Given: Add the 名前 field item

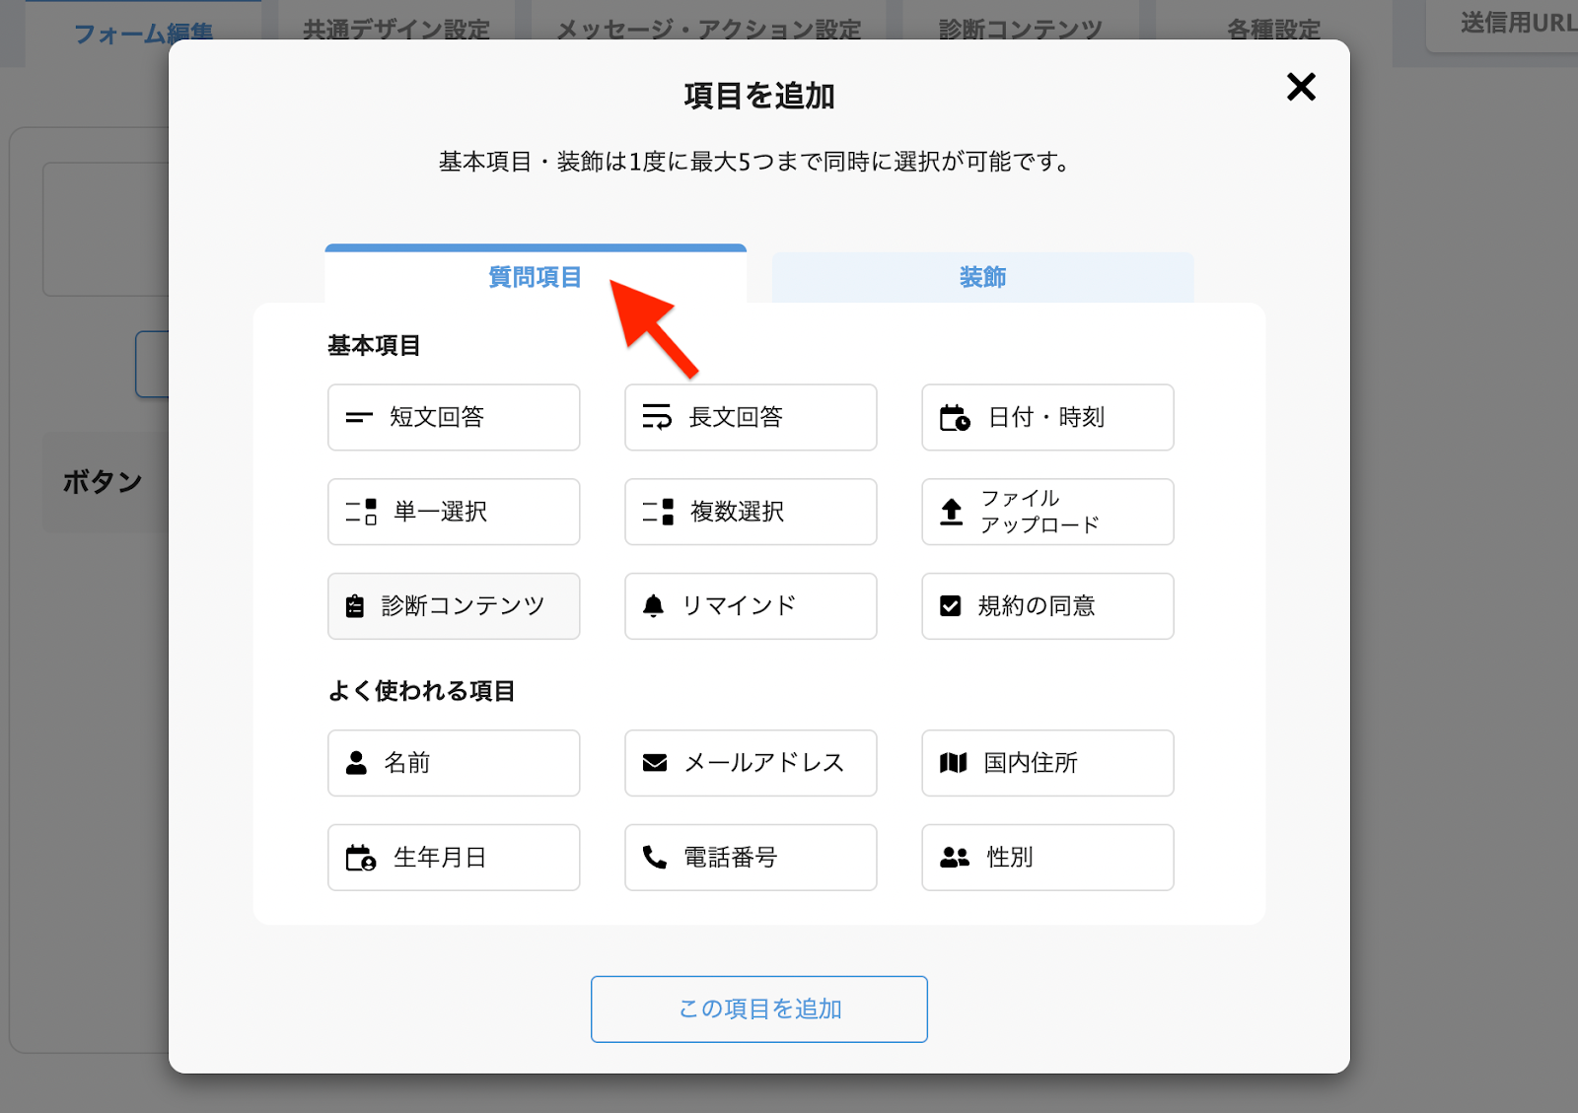Looking at the screenshot, I should point(454,763).
